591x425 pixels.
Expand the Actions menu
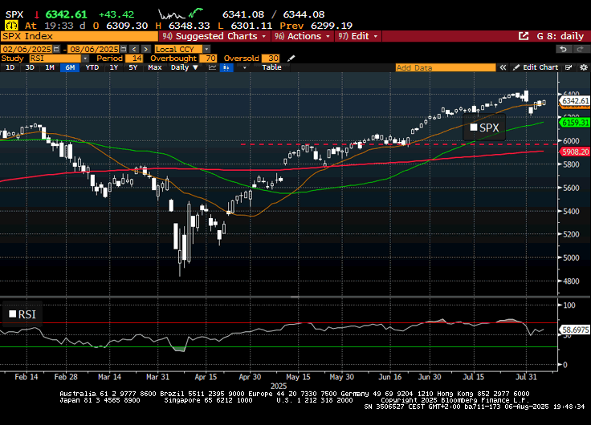(x=304, y=36)
